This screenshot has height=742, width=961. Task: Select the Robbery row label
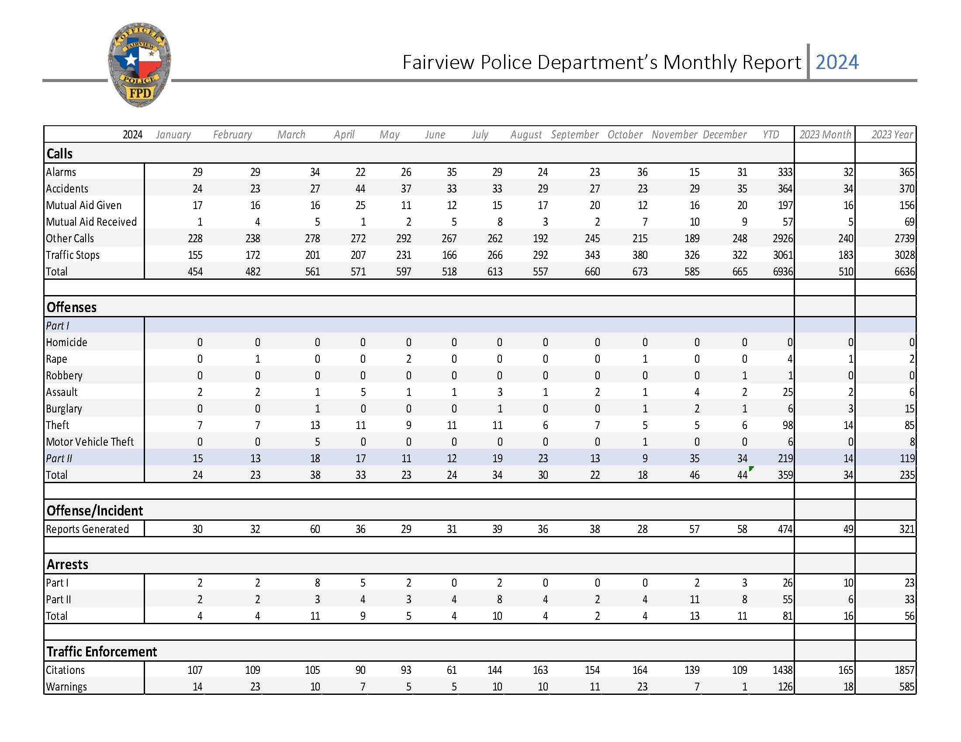(64, 375)
